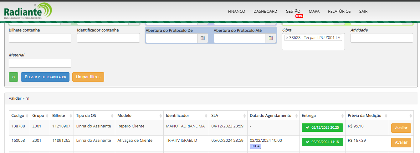Open the Atividade selection field
Viewport: 420px width, 153px height.
tap(382, 38)
